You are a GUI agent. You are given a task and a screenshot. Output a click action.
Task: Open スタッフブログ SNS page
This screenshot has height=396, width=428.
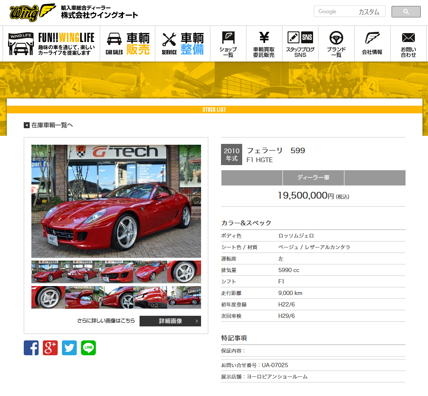(x=300, y=44)
